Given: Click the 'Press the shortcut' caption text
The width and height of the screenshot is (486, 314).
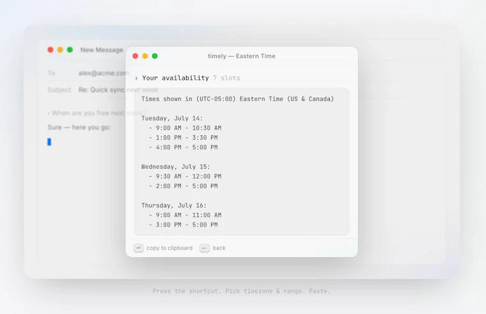Looking at the screenshot, I should point(242,291).
